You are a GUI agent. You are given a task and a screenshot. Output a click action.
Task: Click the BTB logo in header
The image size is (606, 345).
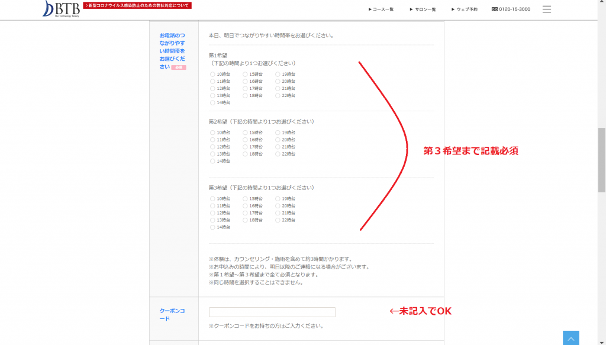61,8
